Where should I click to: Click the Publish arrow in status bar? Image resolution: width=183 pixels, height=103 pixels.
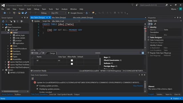tap(171, 98)
